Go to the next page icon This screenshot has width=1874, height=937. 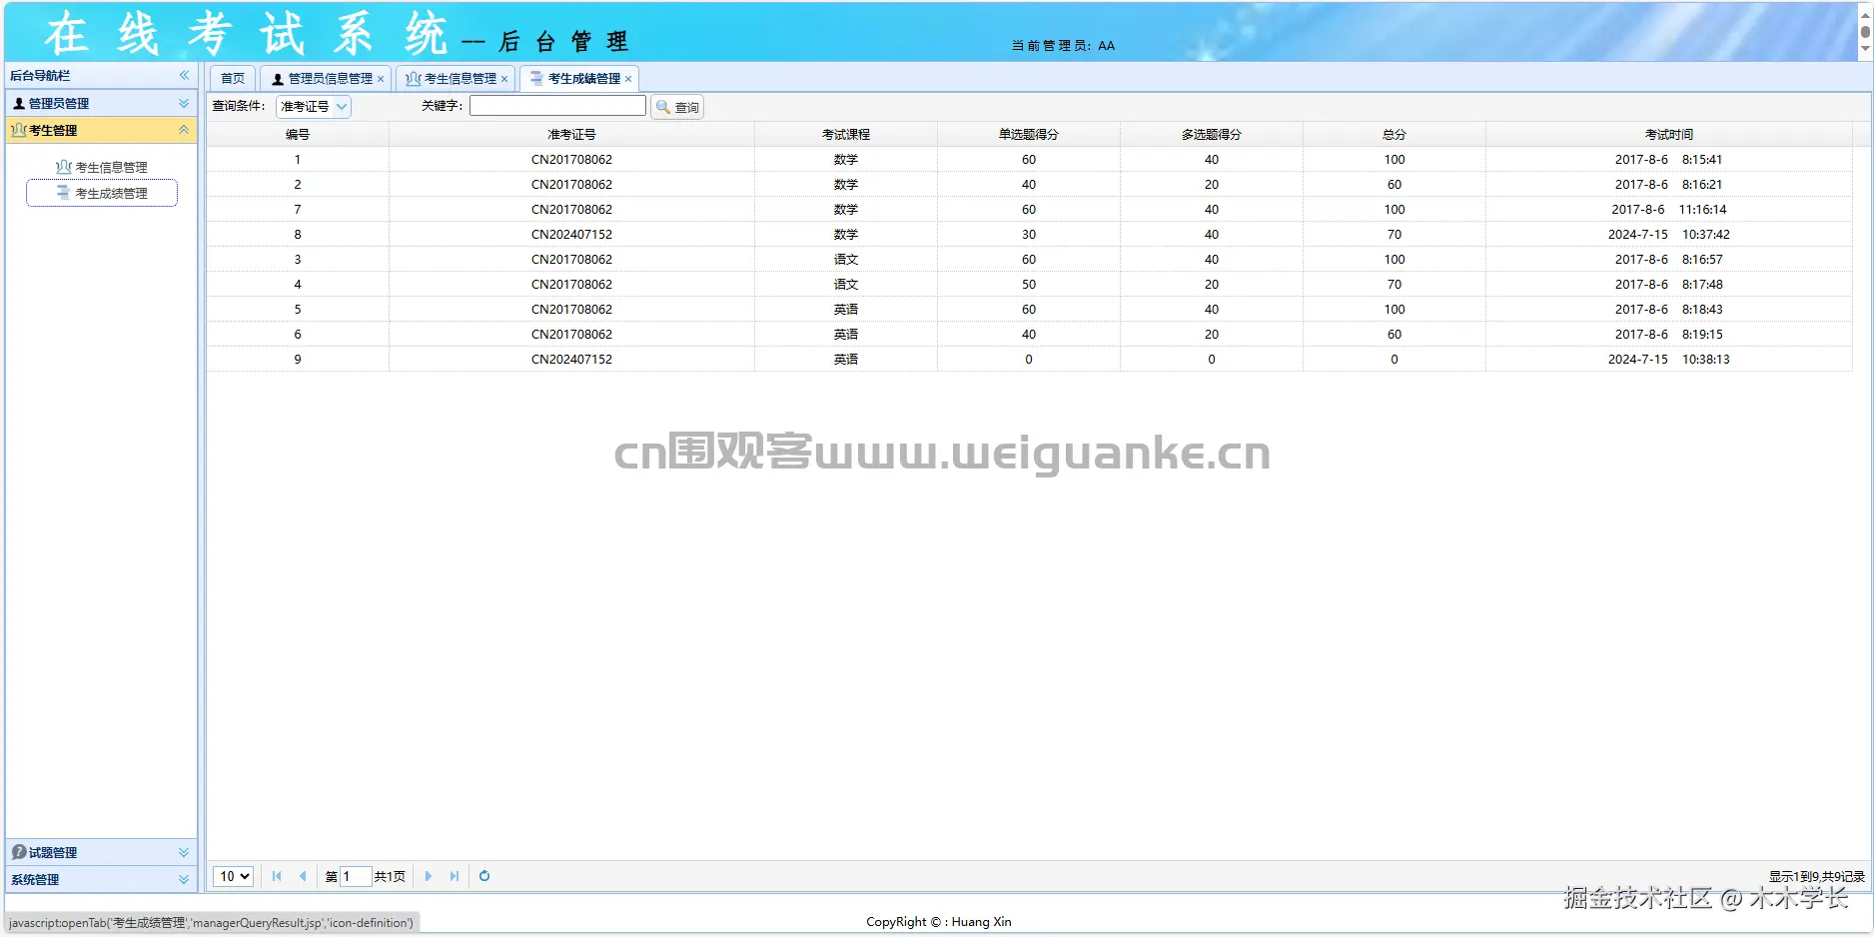[429, 876]
